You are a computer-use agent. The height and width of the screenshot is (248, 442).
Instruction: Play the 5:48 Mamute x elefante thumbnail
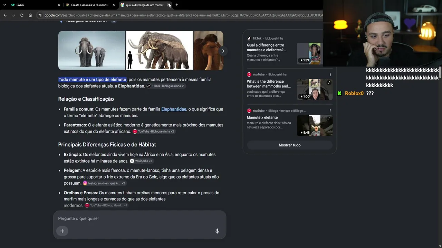coord(315,126)
